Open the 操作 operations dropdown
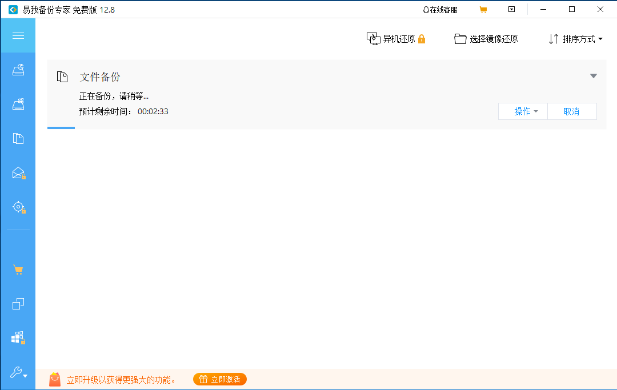This screenshot has height=390, width=617. 523,111
